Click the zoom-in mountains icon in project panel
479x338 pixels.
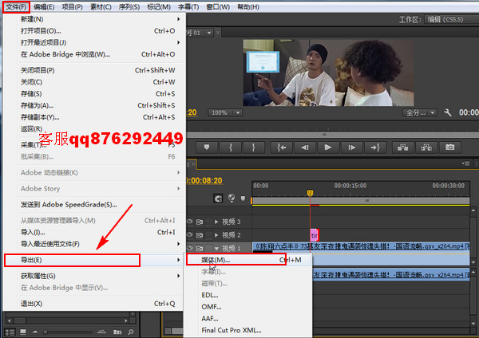coord(101,332)
